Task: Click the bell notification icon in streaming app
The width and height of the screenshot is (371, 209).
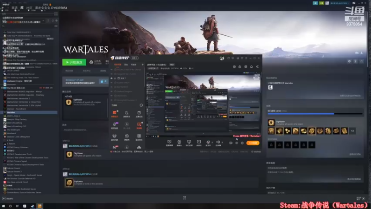Action: 251,66
